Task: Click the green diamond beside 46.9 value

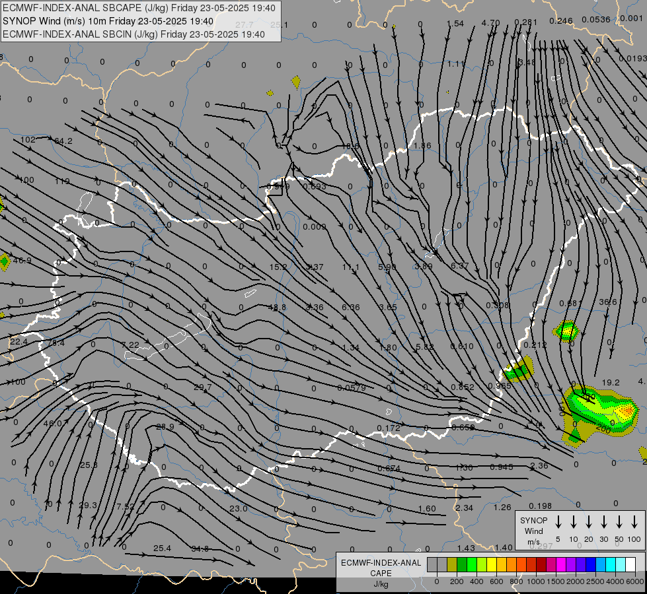Action: (x=5, y=262)
